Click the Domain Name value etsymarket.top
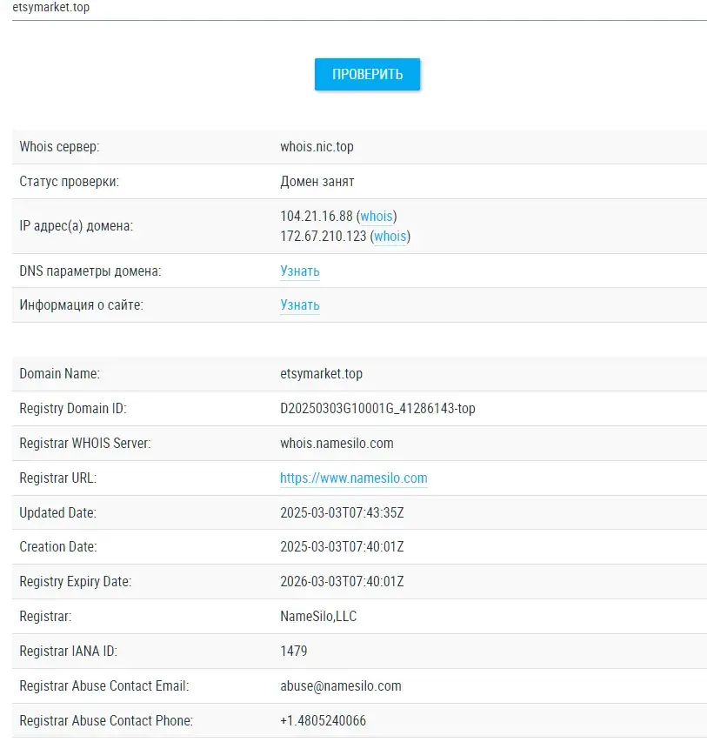The height and width of the screenshot is (742, 707). tap(321, 374)
